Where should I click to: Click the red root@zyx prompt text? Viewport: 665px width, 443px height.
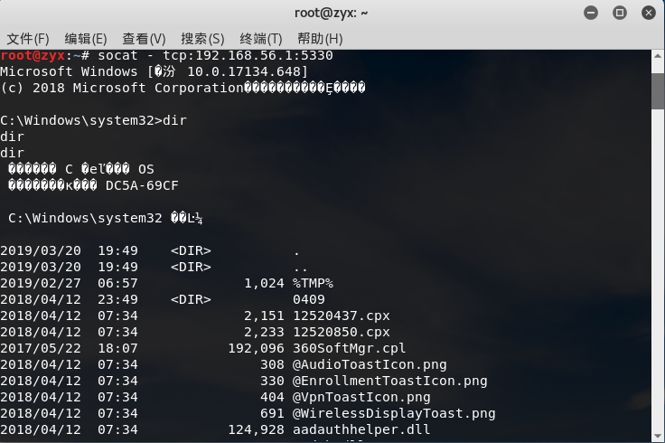coord(33,55)
